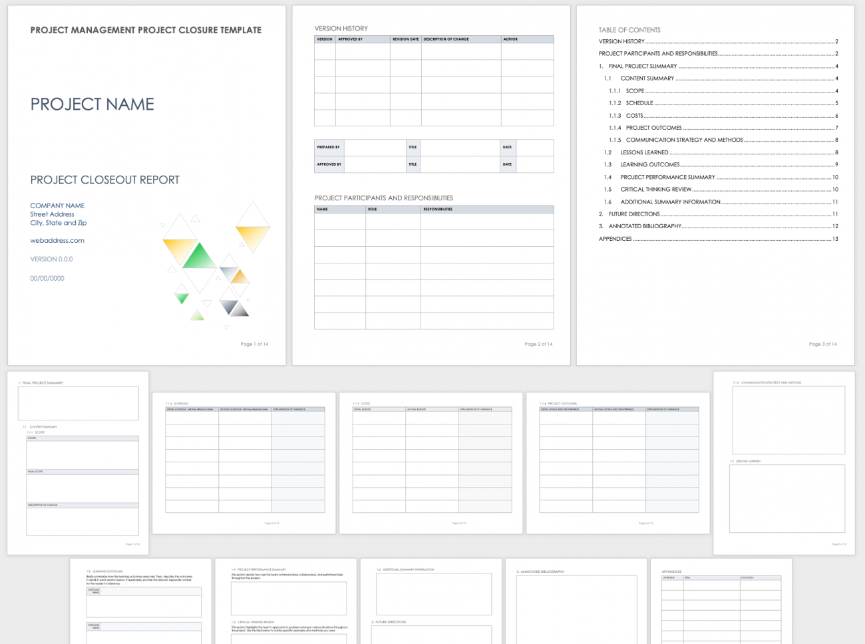Open the Final Project Summary page thumbnail
Image resolution: width=865 pixels, height=644 pixels.
[78, 463]
